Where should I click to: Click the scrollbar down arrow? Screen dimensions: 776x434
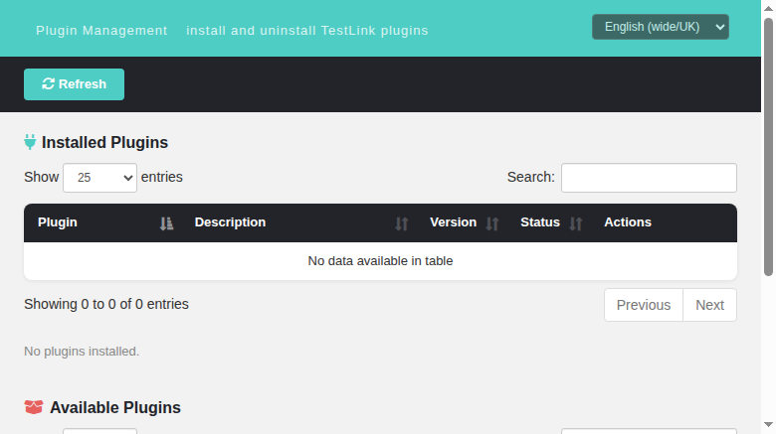click(x=768, y=425)
